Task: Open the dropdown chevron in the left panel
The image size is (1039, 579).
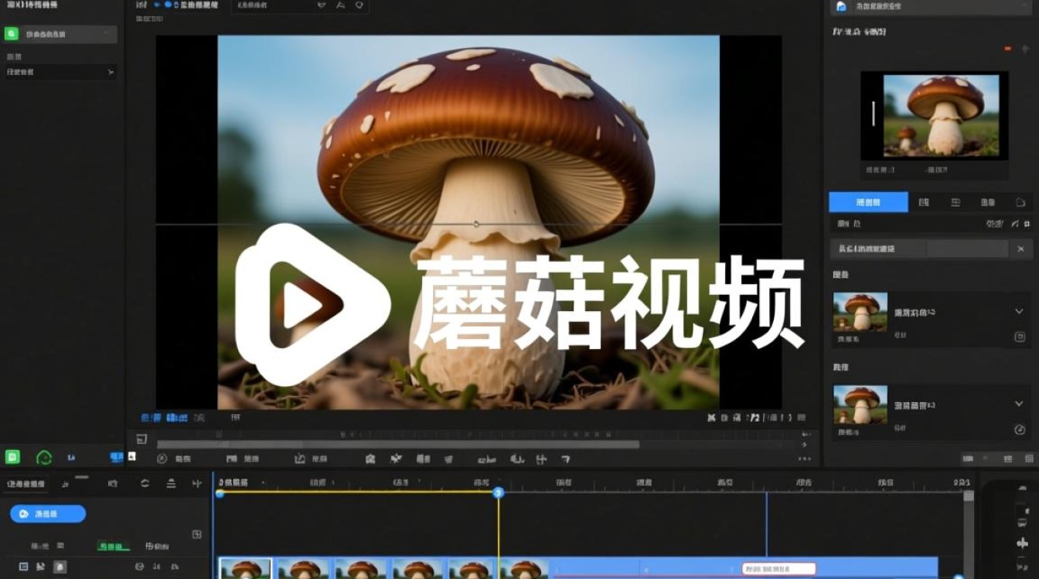Action: tap(111, 72)
